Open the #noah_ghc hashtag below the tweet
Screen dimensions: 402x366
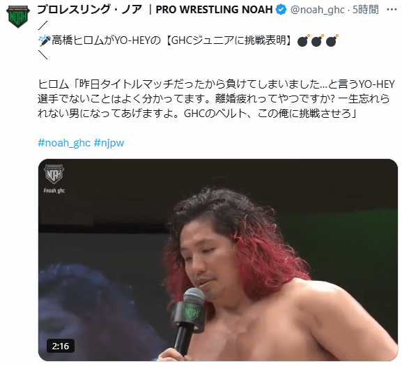point(64,143)
